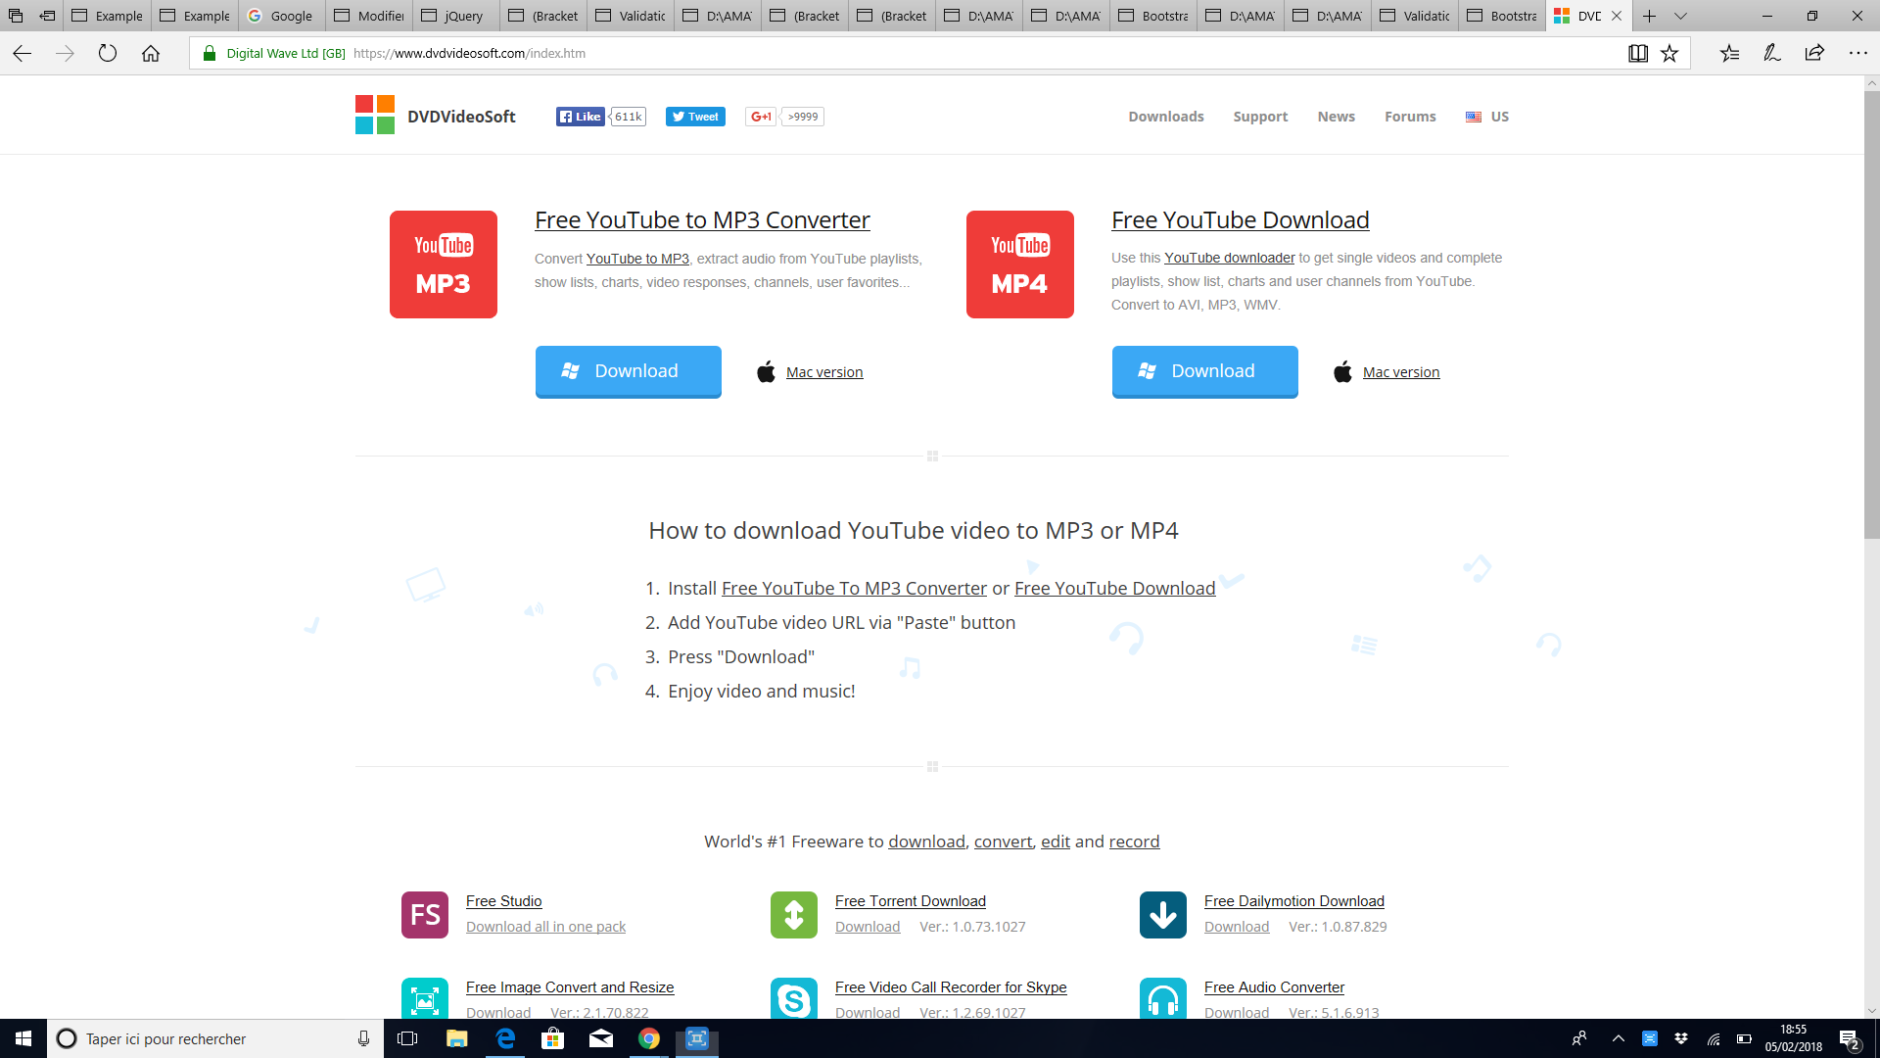Click Mac version link for YouTube Download
The width and height of the screenshot is (1880, 1058).
tap(1401, 372)
